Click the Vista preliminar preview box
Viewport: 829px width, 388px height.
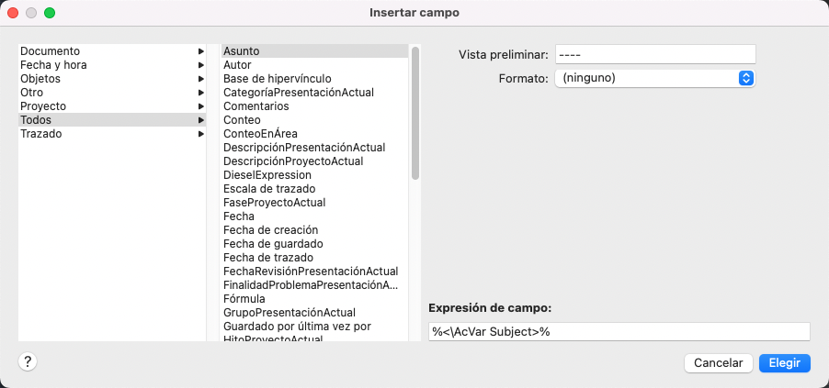click(x=654, y=55)
